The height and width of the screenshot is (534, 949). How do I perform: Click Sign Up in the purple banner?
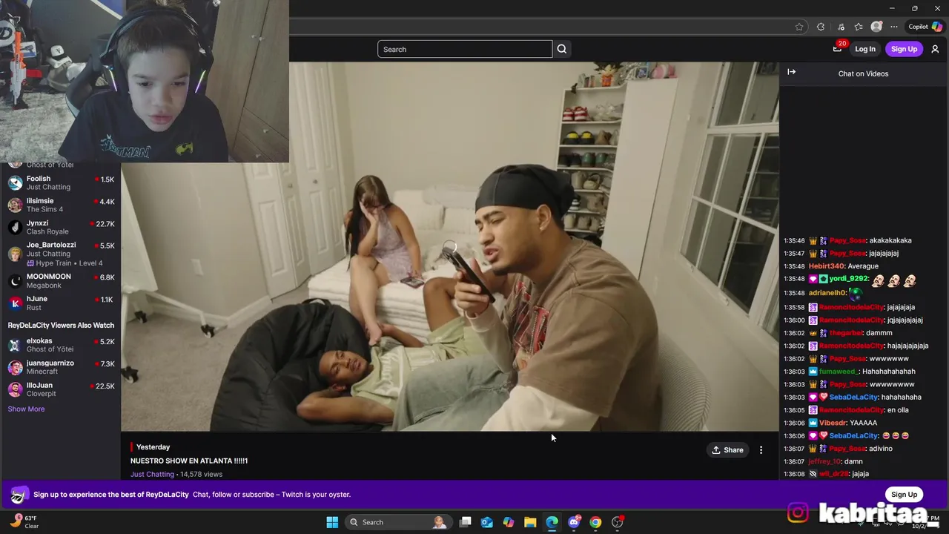coord(904,495)
